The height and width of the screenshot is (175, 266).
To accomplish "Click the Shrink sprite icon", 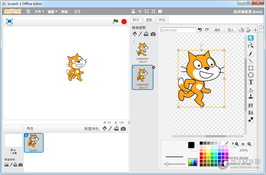I will click(x=153, y=11).
